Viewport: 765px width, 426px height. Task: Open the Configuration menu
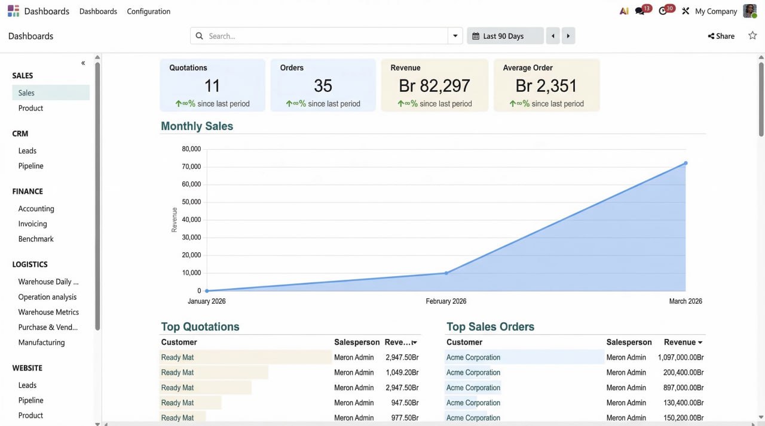[148, 11]
